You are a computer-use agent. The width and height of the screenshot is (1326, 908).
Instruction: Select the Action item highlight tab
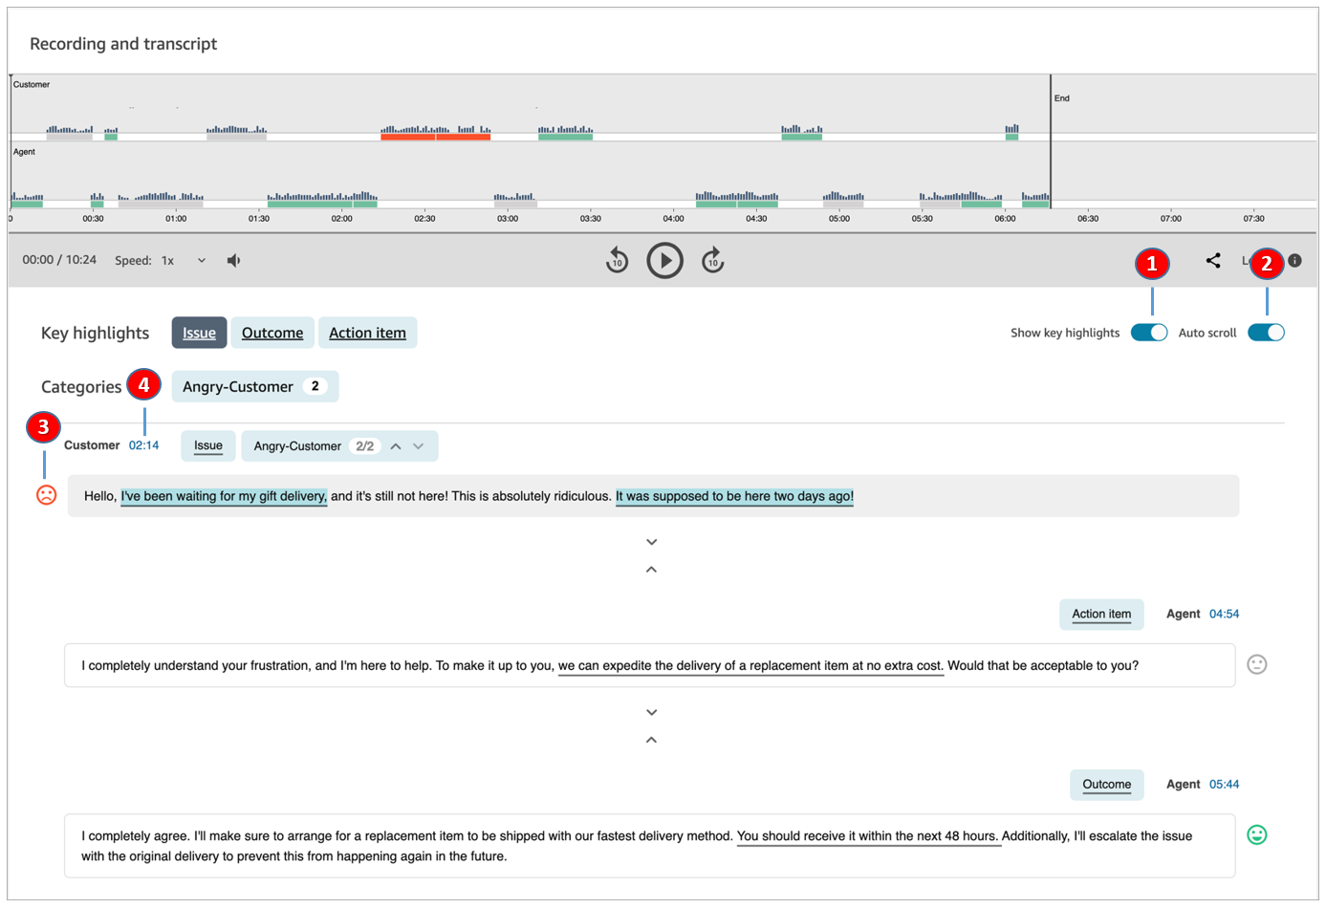click(x=367, y=333)
